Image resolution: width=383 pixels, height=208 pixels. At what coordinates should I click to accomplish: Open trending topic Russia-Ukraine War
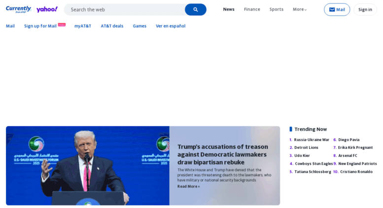pos(312,140)
